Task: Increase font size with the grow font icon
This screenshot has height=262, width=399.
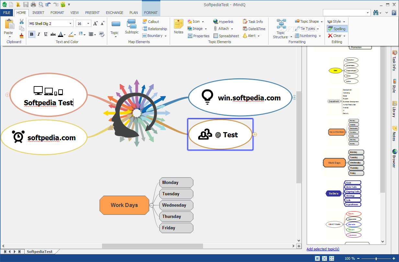Action: (x=96, y=24)
